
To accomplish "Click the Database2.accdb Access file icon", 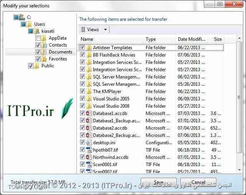I will [89, 128].
